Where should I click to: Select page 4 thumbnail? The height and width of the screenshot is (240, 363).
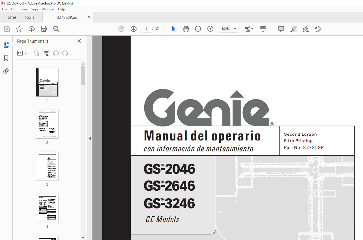point(47,208)
